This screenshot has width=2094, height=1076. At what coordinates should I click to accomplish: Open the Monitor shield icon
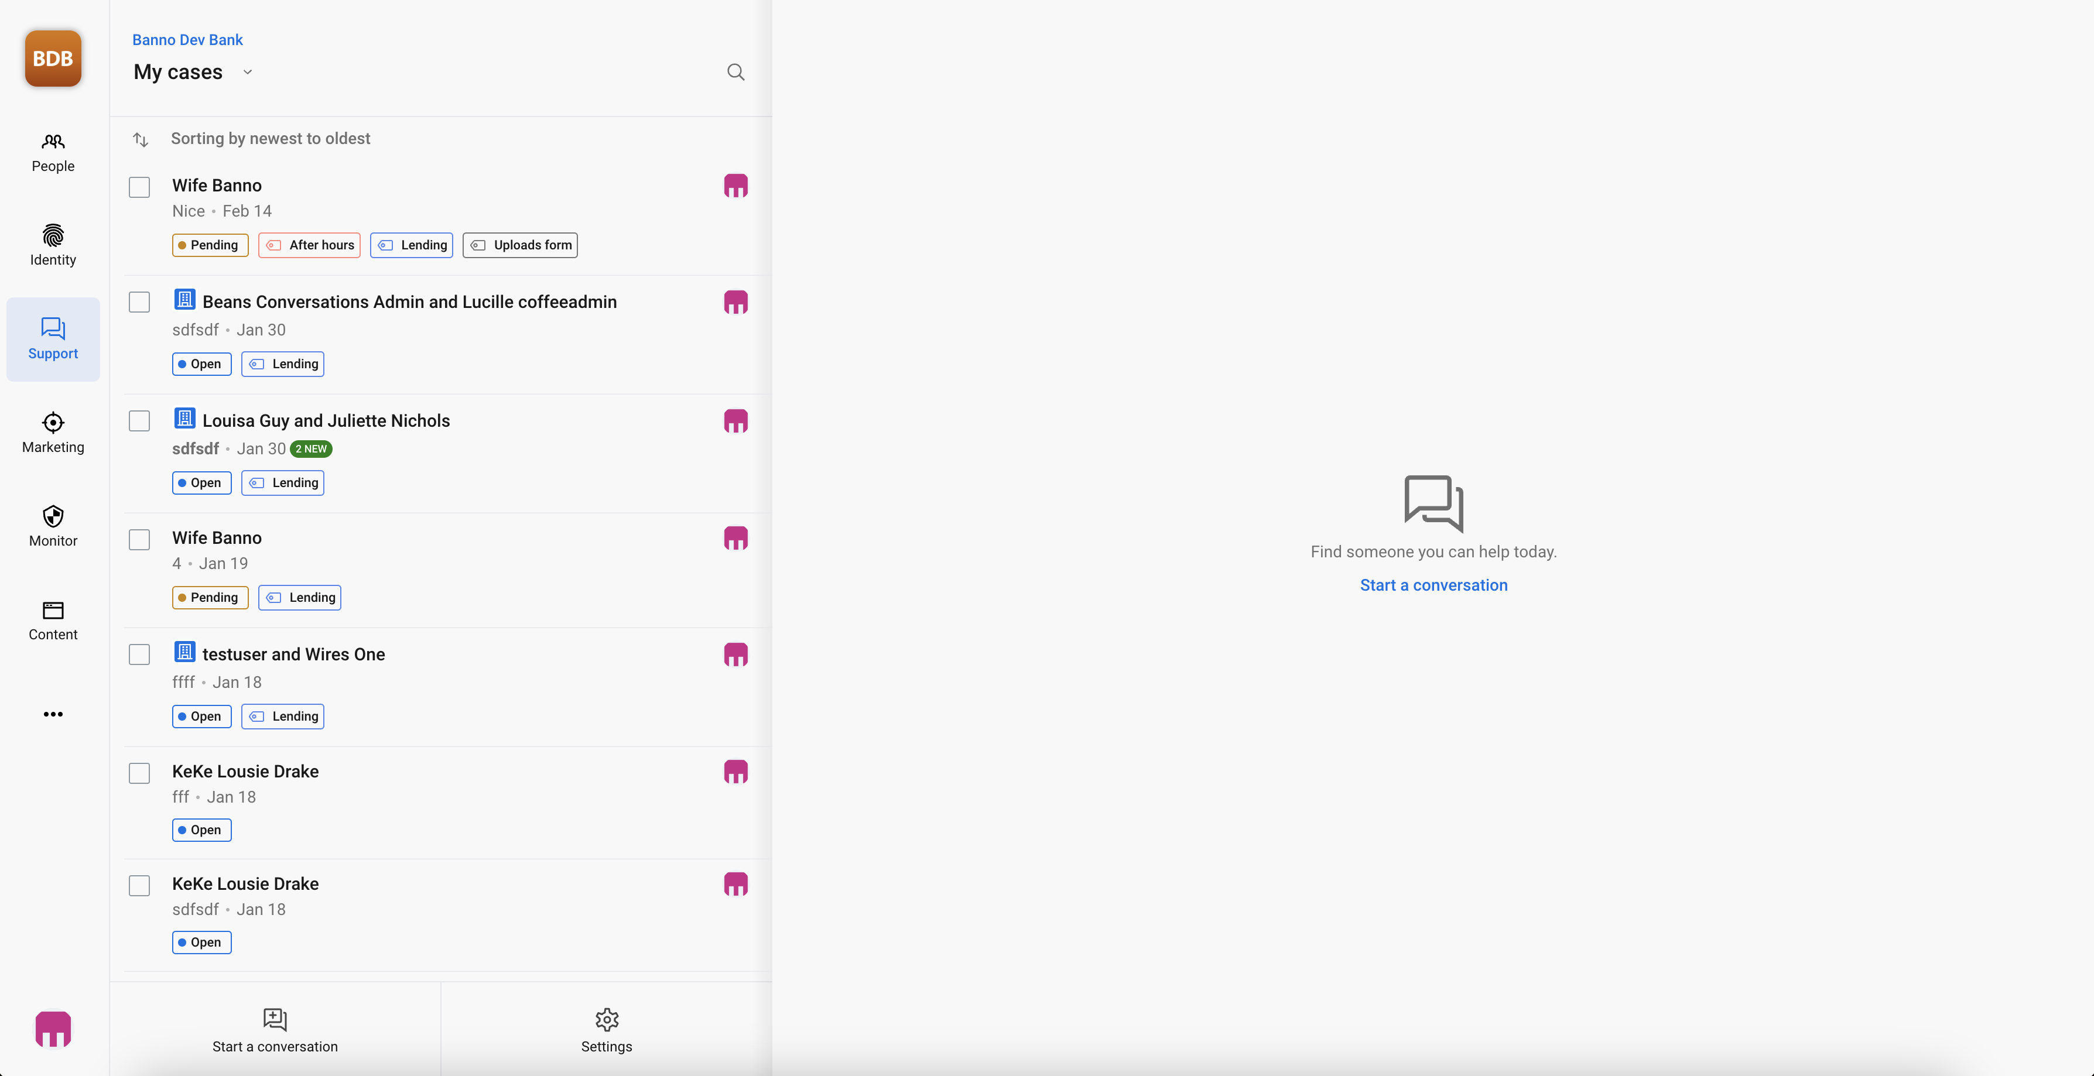tap(53, 517)
